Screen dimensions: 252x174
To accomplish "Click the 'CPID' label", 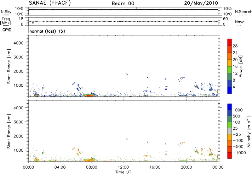I will point(7,30).
